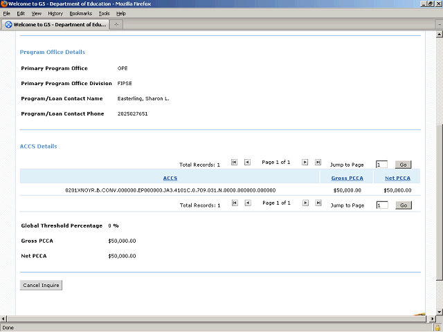Open the Edit menu
The image size is (443, 332).
click(21, 14)
